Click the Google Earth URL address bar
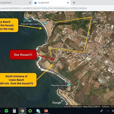This screenshot has width=114, height=114. pos(57,8)
